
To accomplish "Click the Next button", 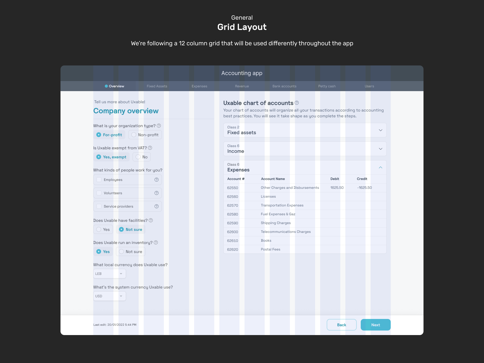I will click(376, 325).
